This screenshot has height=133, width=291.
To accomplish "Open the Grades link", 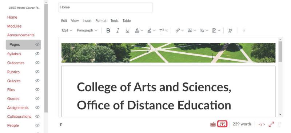I will point(13,99).
